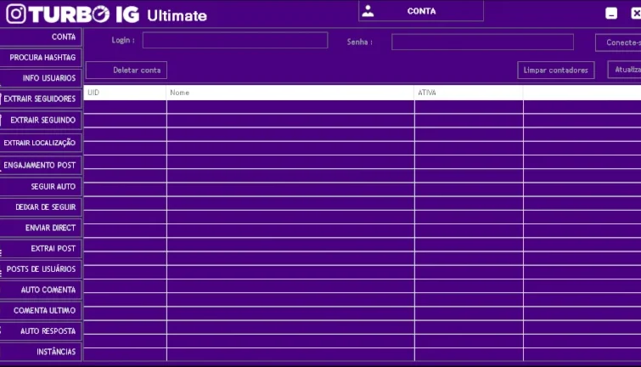This screenshot has width=641, height=367.
Task: Switch to SEGUIR AUTO section
Action: [x=41, y=187]
